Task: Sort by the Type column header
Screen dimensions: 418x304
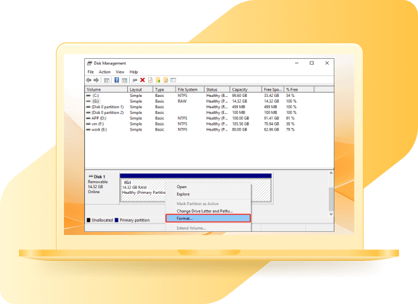Action: (164, 89)
